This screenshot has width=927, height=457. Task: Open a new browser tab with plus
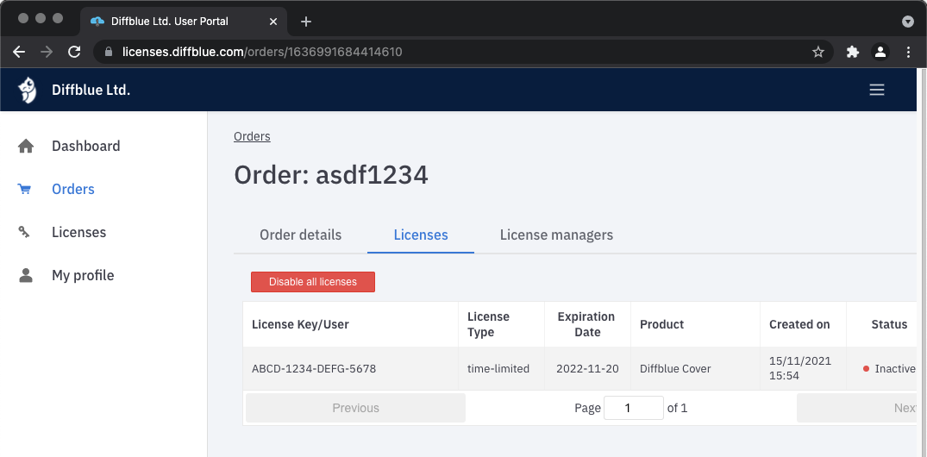coord(305,21)
